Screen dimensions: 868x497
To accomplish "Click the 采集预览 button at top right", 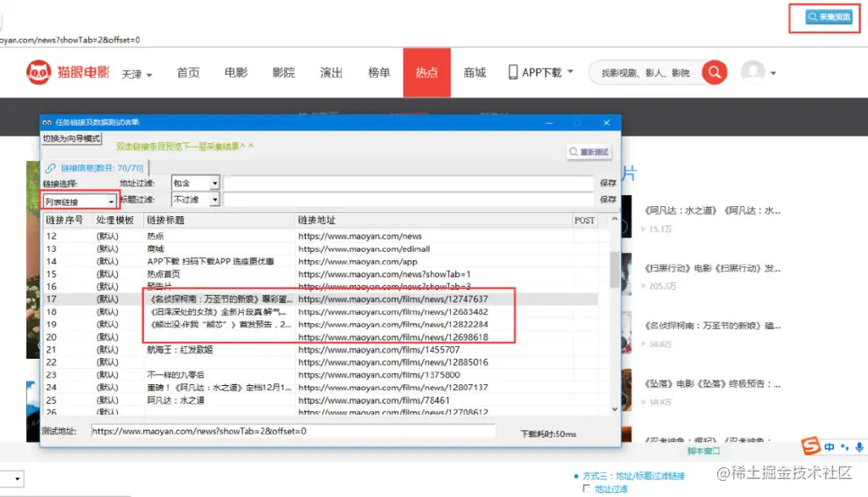I will click(x=829, y=17).
